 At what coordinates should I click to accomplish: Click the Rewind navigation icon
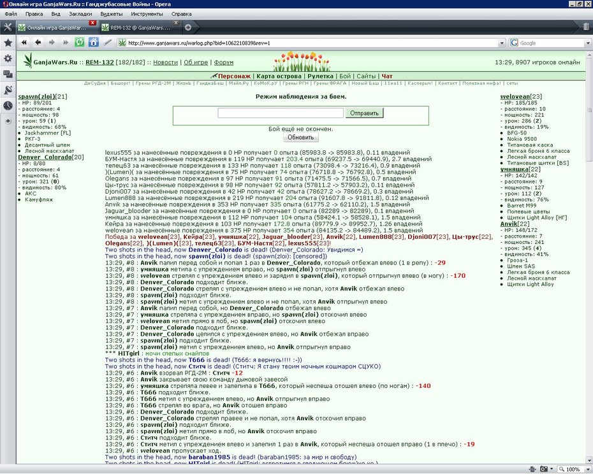pos(24,42)
